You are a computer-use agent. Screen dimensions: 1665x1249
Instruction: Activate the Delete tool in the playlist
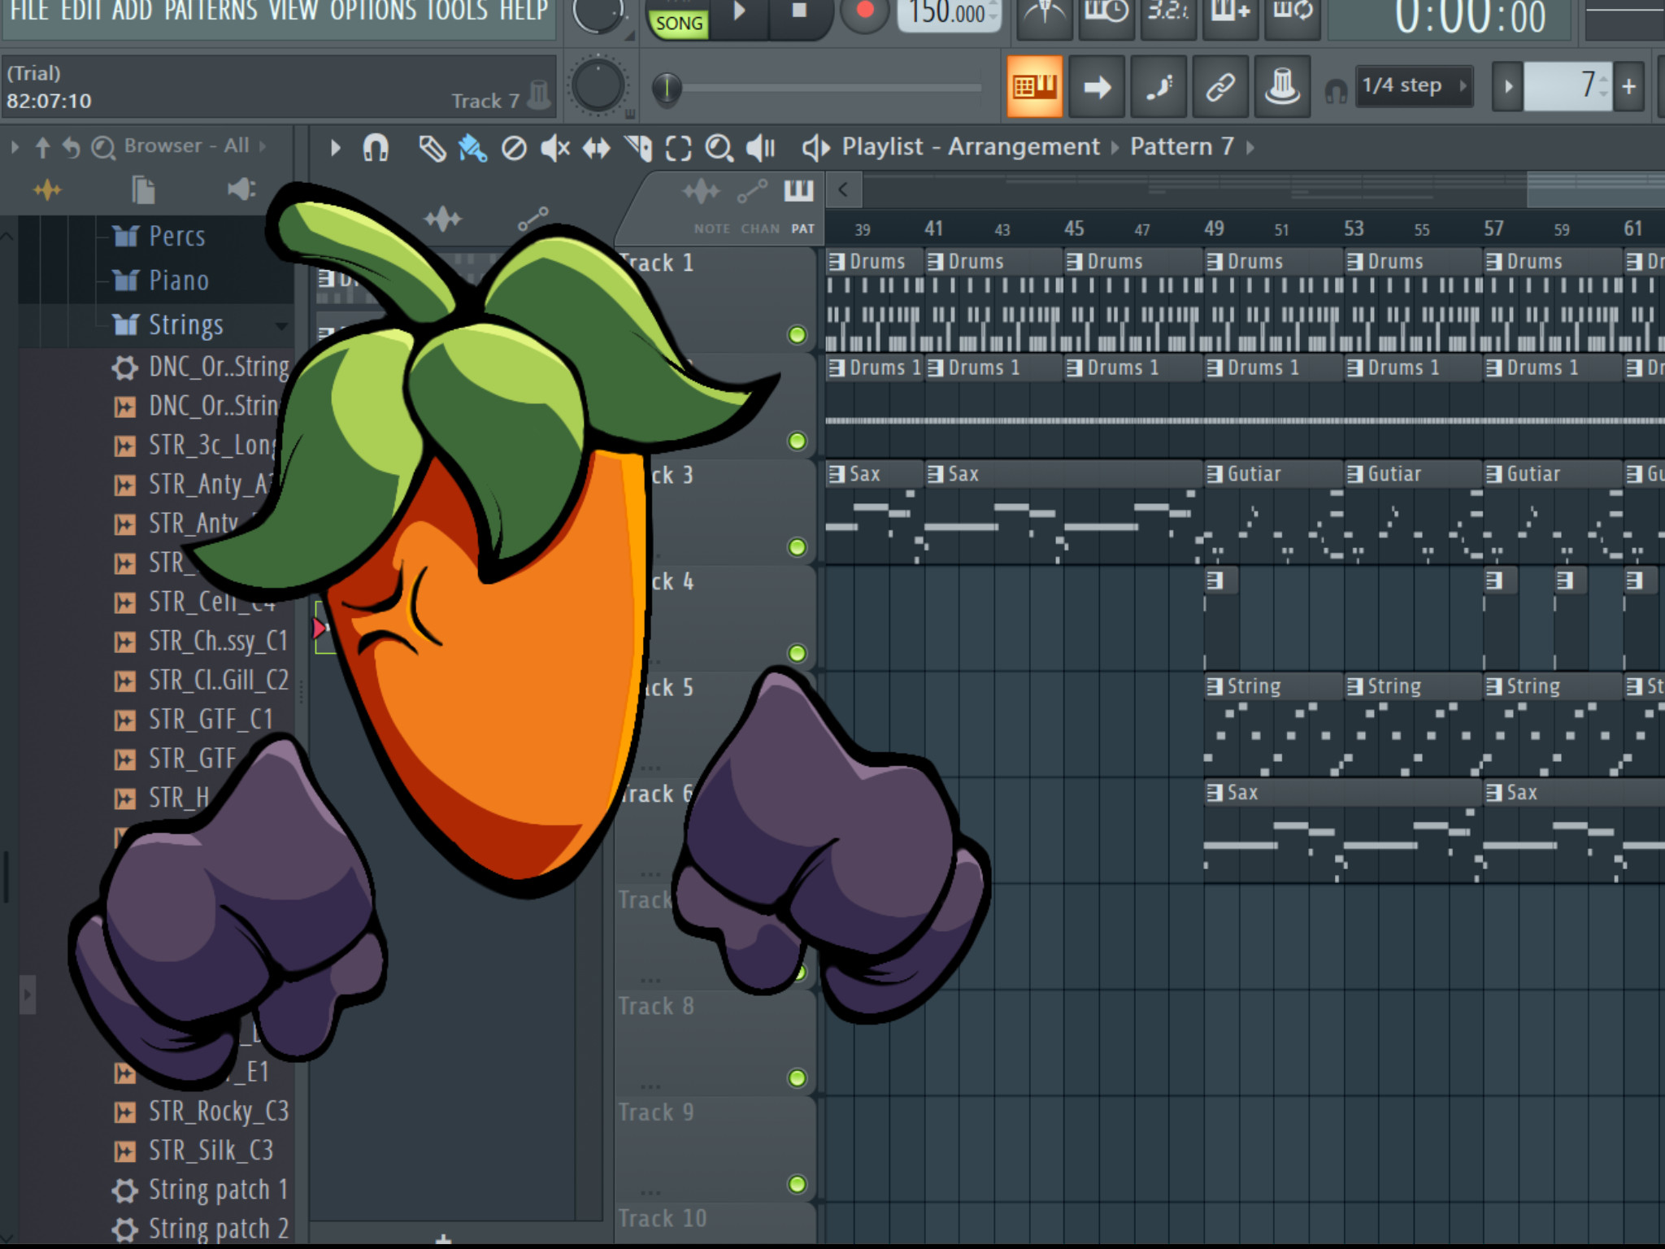coord(514,149)
